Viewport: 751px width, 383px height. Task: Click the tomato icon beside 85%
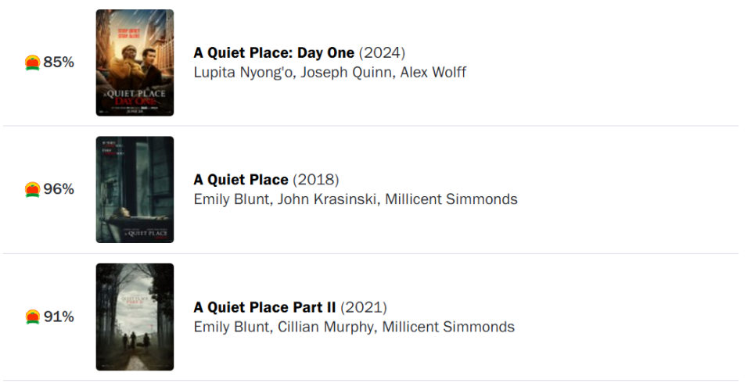pyautogui.click(x=33, y=63)
